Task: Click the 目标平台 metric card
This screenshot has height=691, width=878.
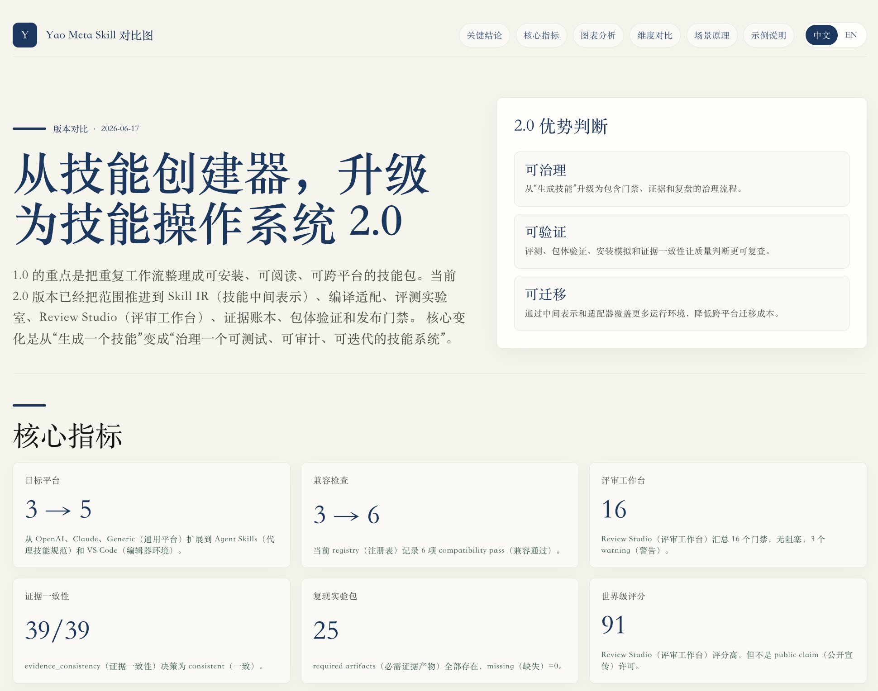Action: 152,515
